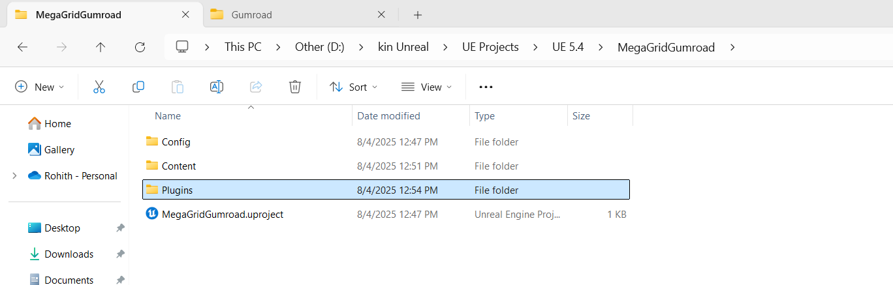Navigate to UE 5.4 in breadcrumb
Viewport: 893px width, 285px height.
[568, 47]
